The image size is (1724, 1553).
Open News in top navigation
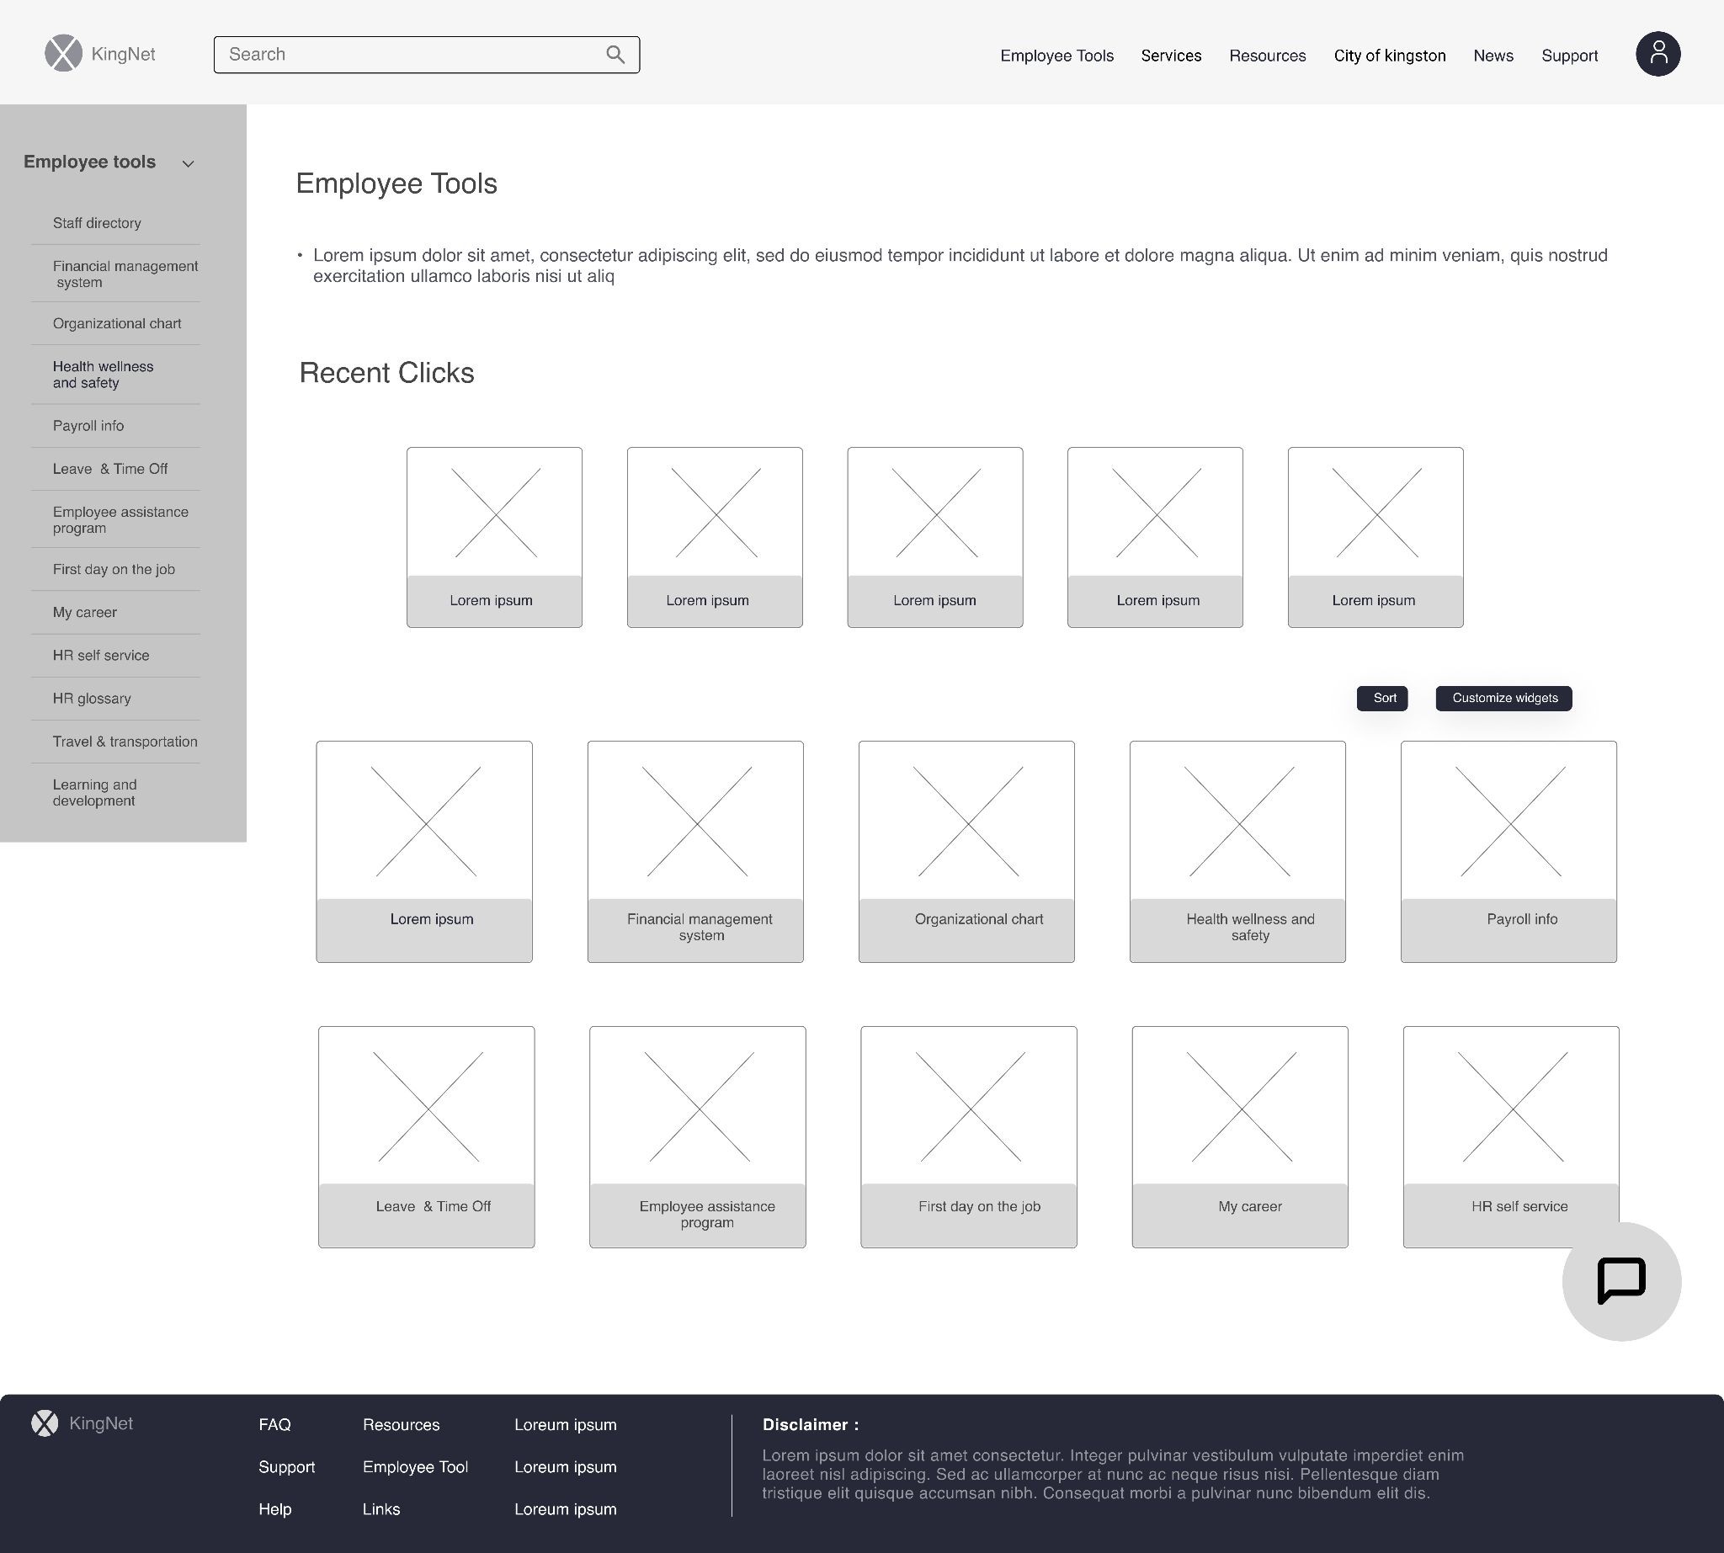[x=1493, y=56]
